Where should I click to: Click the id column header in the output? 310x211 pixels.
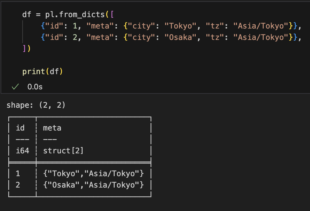point(20,128)
